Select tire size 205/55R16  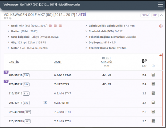click(x=15, y=75)
